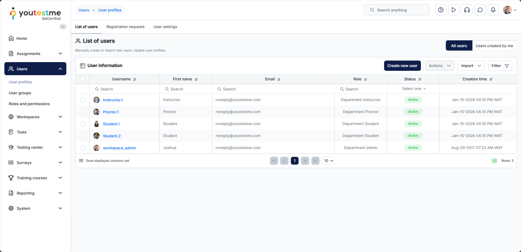This screenshot has width=521, height=252.
Task: Check the box for Instructor.1 row
Action: [82, 100]
